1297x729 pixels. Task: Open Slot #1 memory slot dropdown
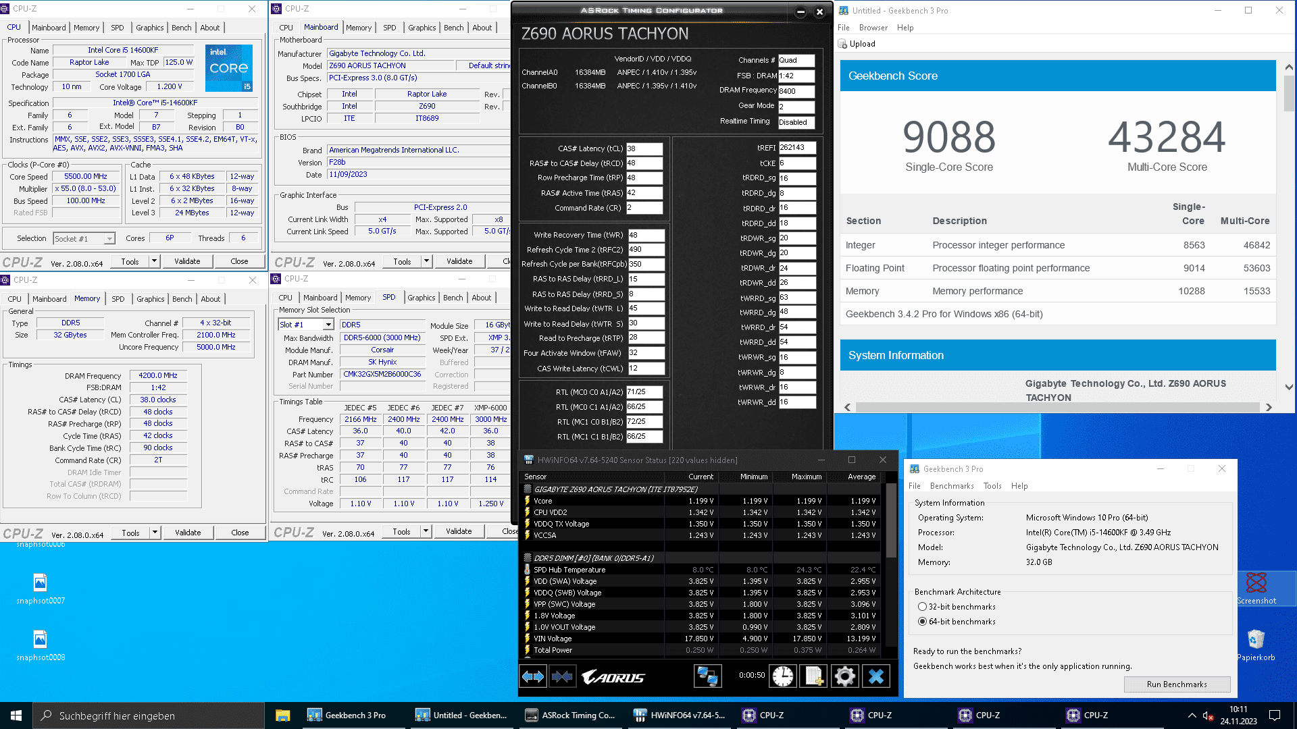306,325
